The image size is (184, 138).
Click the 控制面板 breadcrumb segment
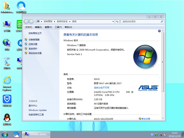(48, 22)
